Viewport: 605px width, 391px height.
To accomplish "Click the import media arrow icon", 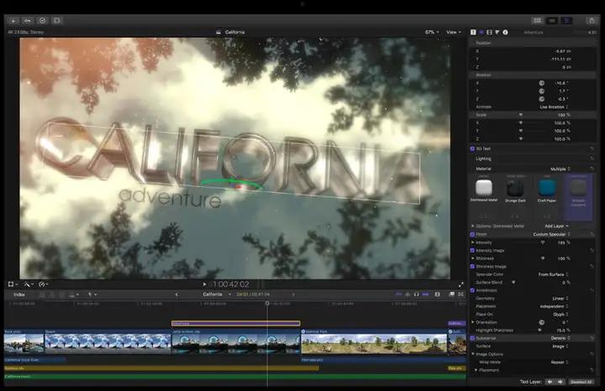I will click(13, 20).
